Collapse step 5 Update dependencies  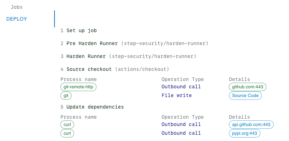(95, 107)
